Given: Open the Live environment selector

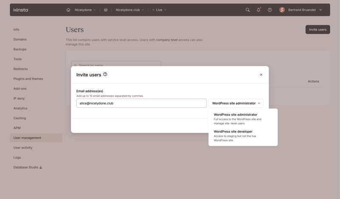Looking at the screenshot, I should pyautogui.click(x=159, y=10).
